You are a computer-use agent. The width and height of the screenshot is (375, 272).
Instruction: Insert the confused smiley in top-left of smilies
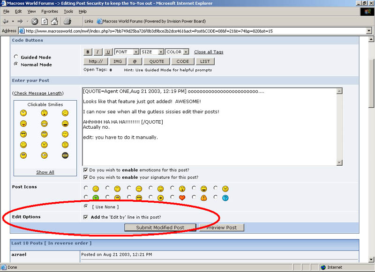coord(23,113)
